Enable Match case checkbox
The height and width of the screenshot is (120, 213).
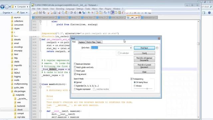[75, 71]
